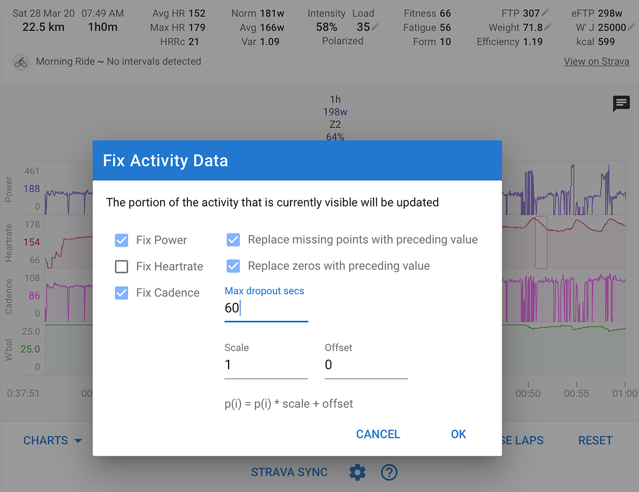This screenshot has width=639, height=492.
Task: Enable the Fix Heartrate checkbox
Action: (x=121, y=266)
